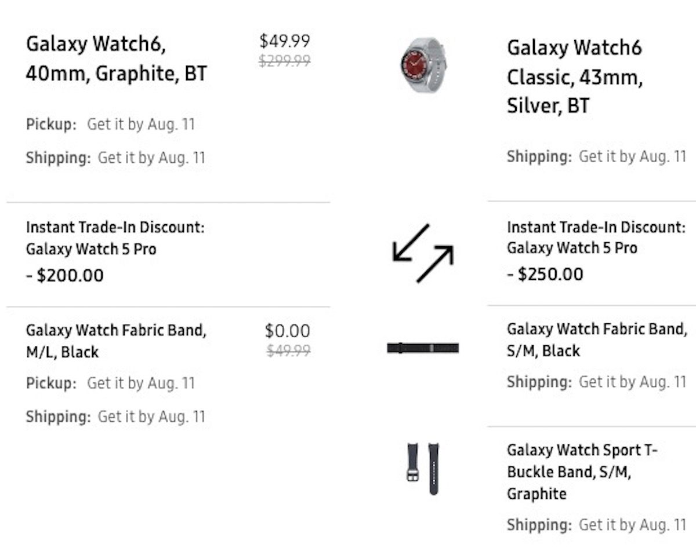Click the trade-in swap arrows icon
This screenshot has width=696, height=548.
pyautogui.click(x=423, y=253)
